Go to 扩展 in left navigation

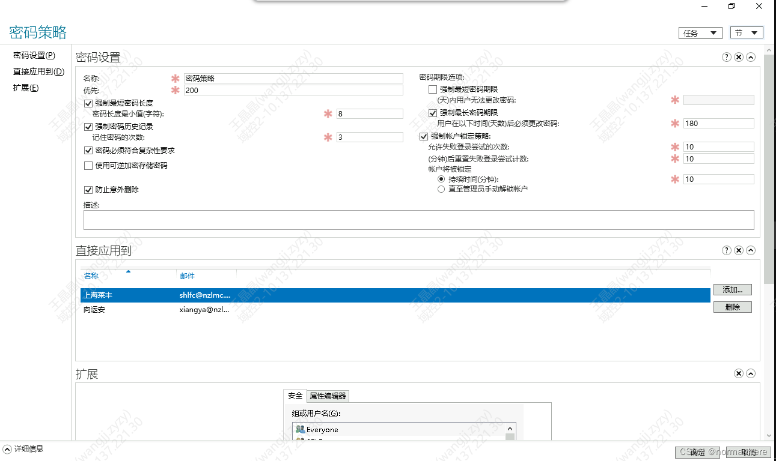tap(26, 88)
